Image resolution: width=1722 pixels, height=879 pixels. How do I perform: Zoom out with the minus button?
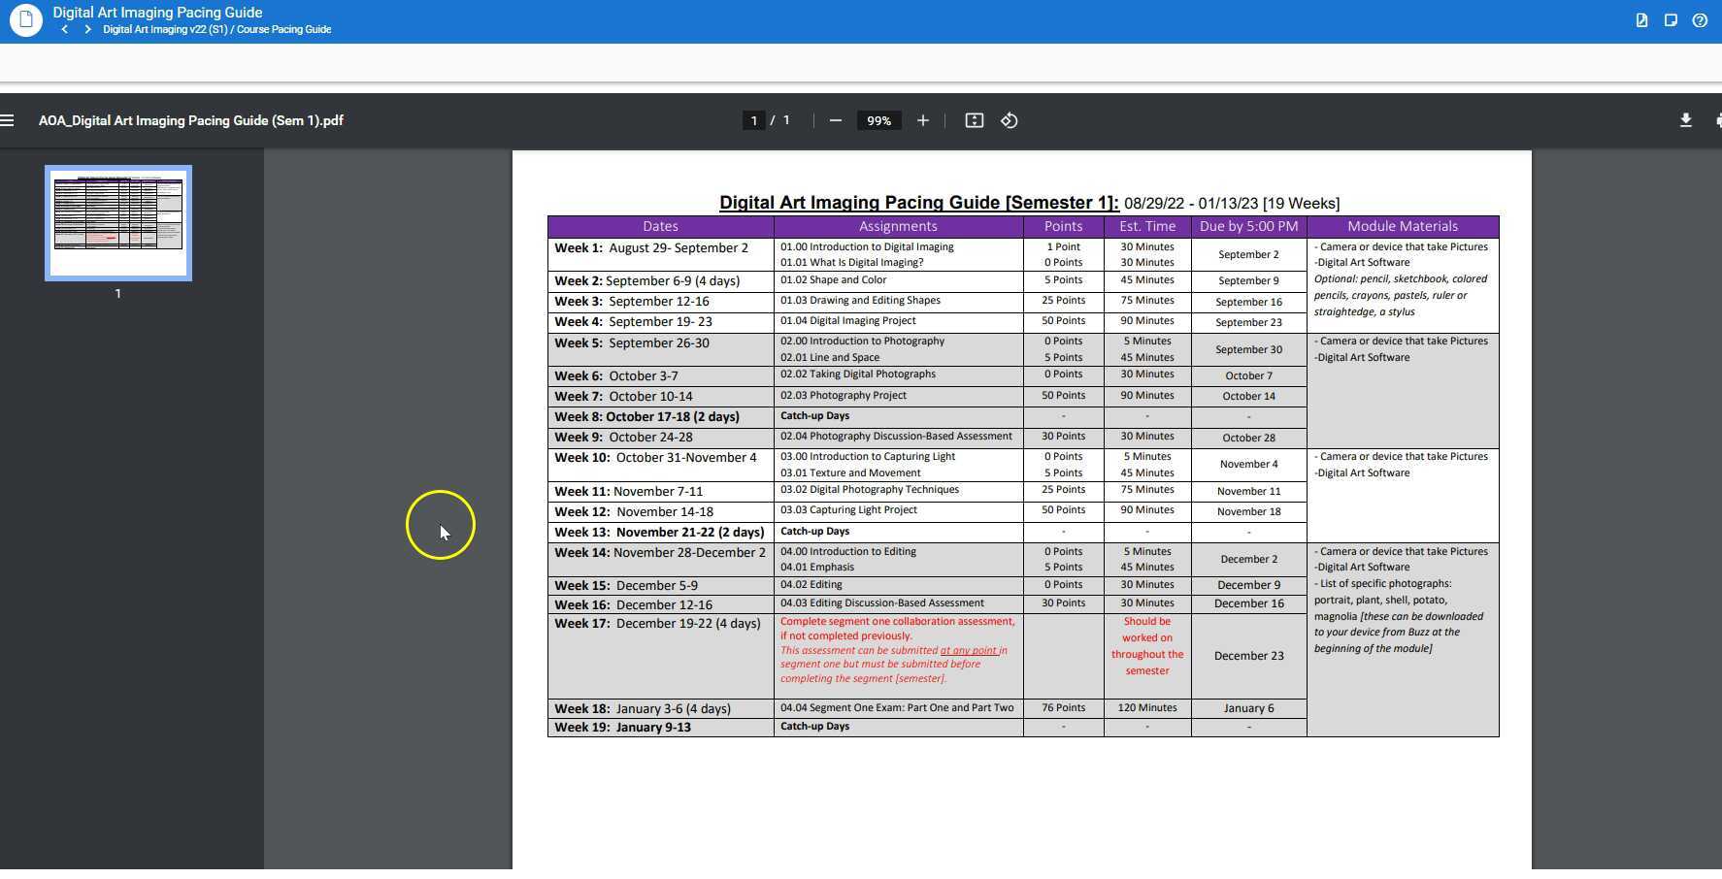[835, 120]
